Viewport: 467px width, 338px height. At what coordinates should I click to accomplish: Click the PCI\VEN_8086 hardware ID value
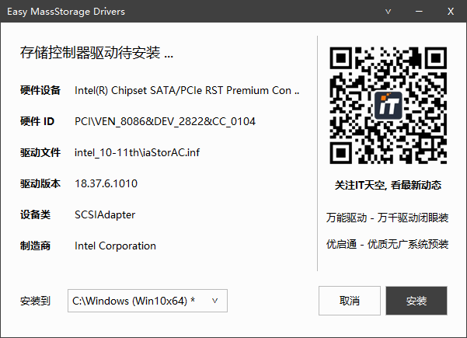[165, 121]
